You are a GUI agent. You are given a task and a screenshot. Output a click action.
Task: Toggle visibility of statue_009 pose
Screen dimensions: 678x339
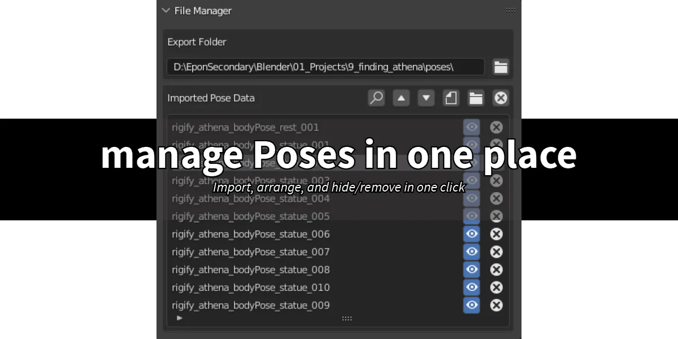pos(471,305)
